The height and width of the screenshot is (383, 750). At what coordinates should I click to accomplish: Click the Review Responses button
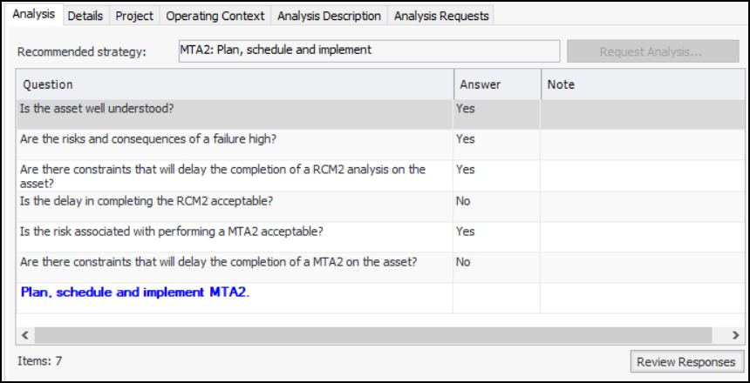coord(686,361)
